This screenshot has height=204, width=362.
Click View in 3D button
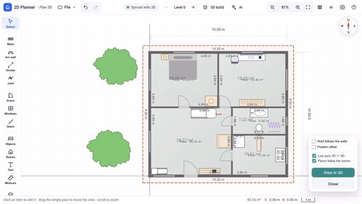click(x=333, y=173)
